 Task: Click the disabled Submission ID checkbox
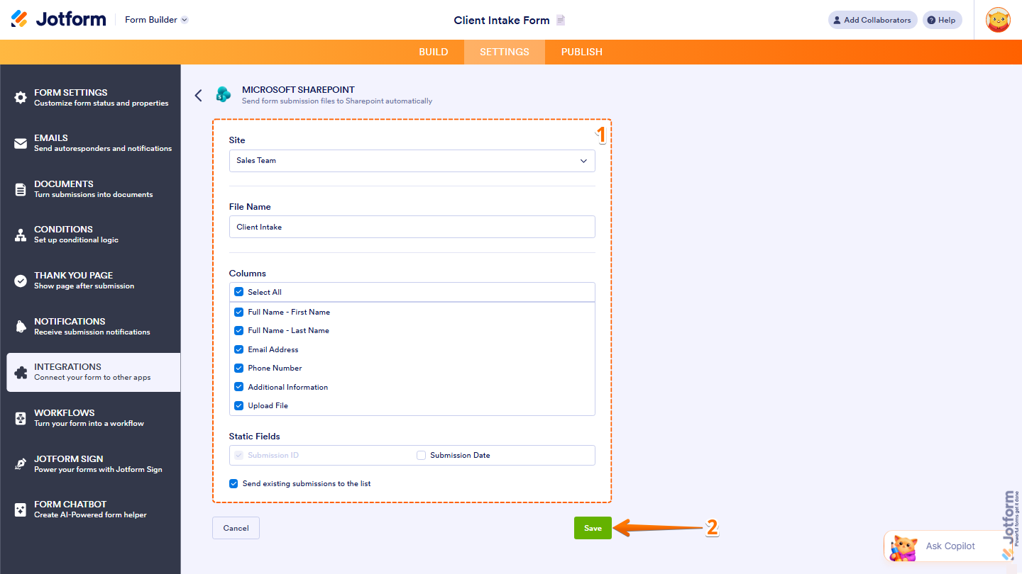pyautogui.click(x=238, y=455)
